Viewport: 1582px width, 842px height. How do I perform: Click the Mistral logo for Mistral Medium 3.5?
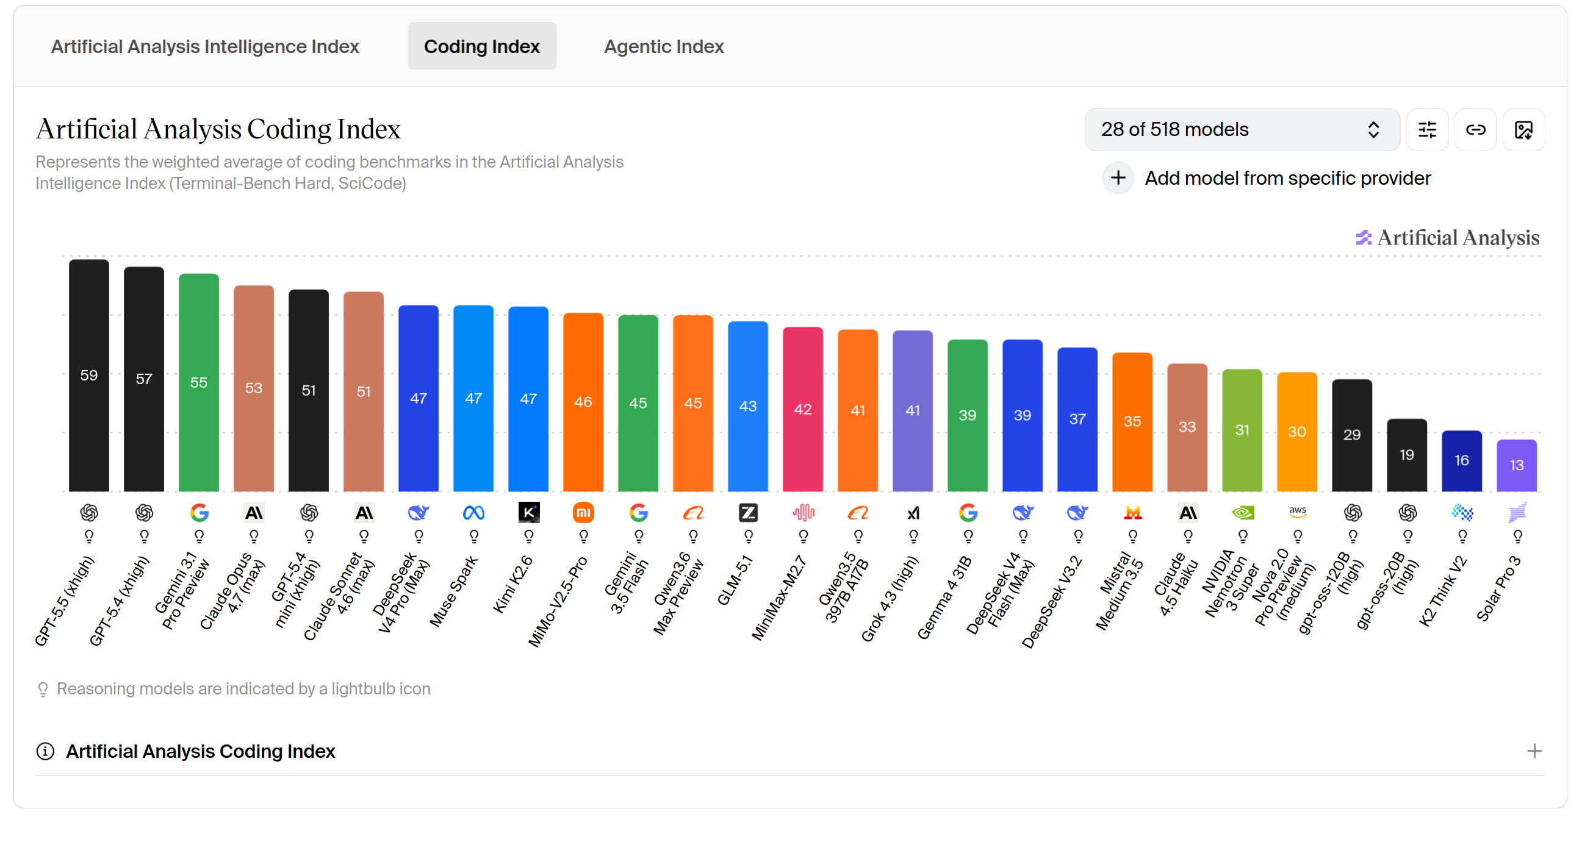pos(1132,512)
